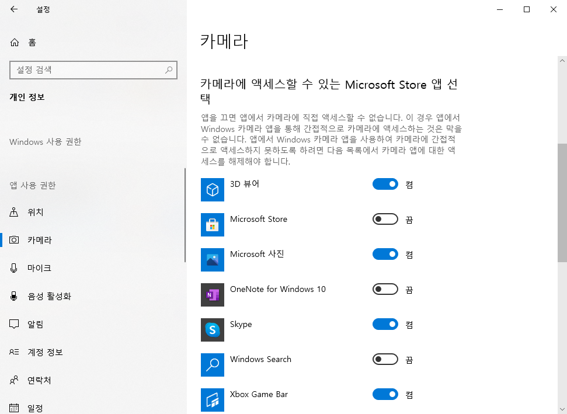Disable Xbox Game Bar camera toggle
This screenshot has height=414, width=567.
(x=385, y=395)
